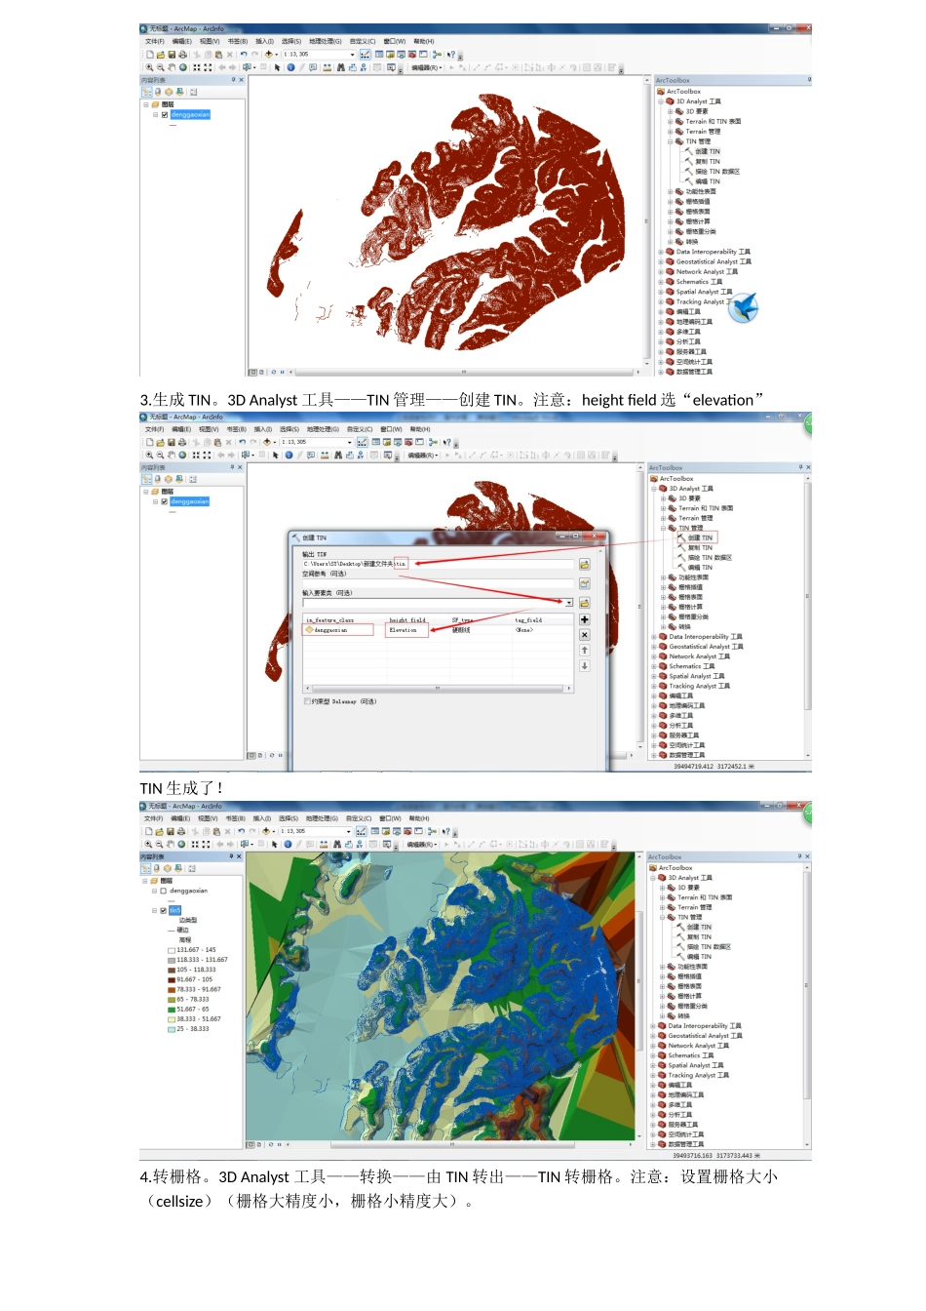Select Zoom Out tool in first ArcMap screenshot
Image resolution: width=926 pixels, height=1311 pixels.
point(160,67)
